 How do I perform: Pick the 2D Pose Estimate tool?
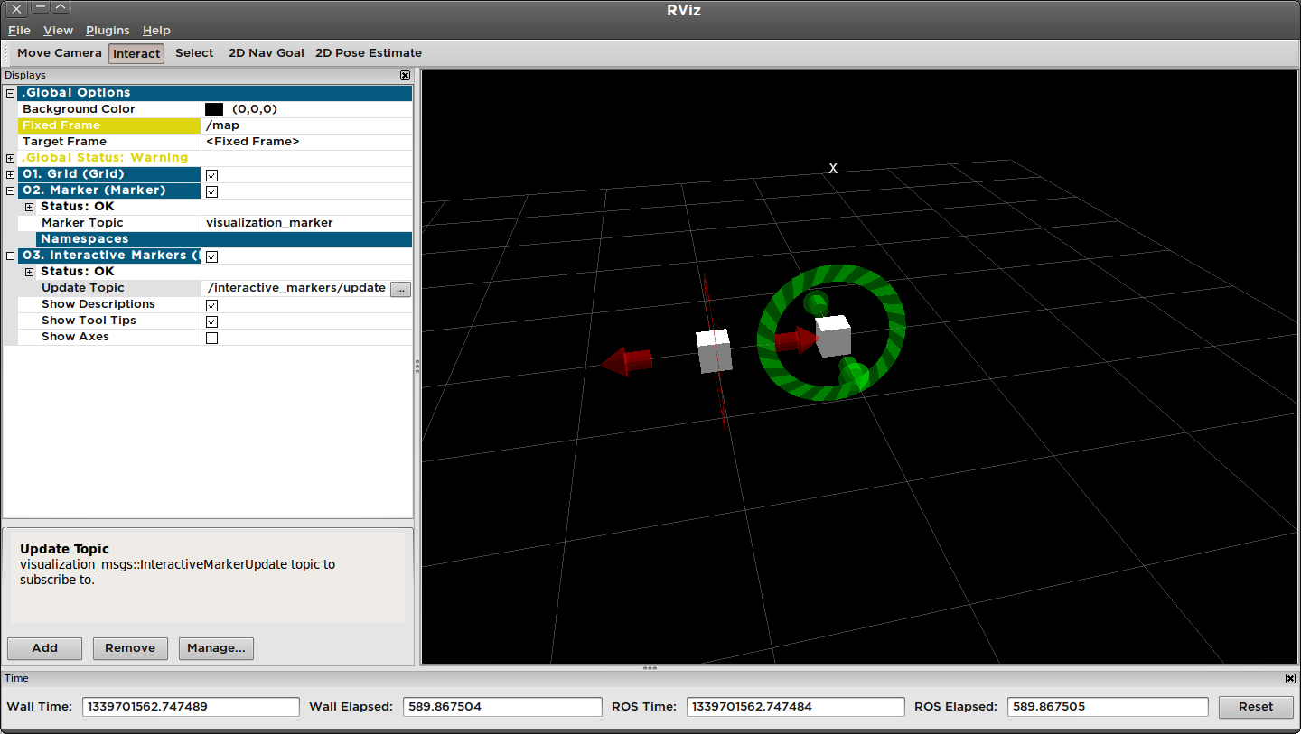click(368, 53)
